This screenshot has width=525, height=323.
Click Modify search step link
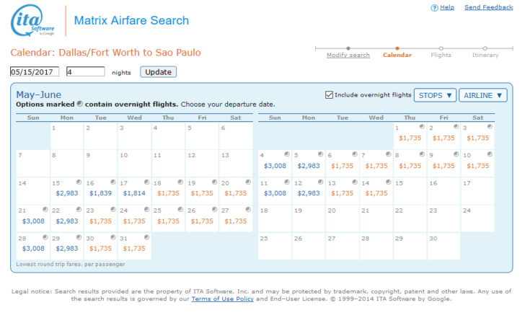pyautogui.click(x=348, y=56)
